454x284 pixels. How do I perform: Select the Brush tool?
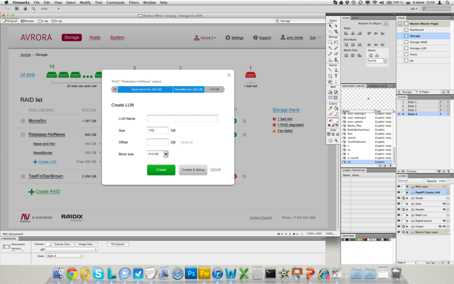click(x=336, y=48)
